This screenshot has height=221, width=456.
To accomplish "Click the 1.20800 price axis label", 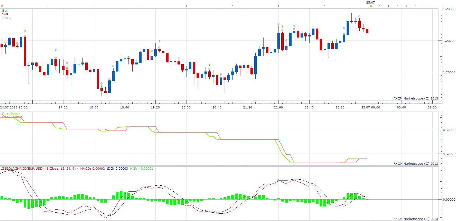I will 449,9.
